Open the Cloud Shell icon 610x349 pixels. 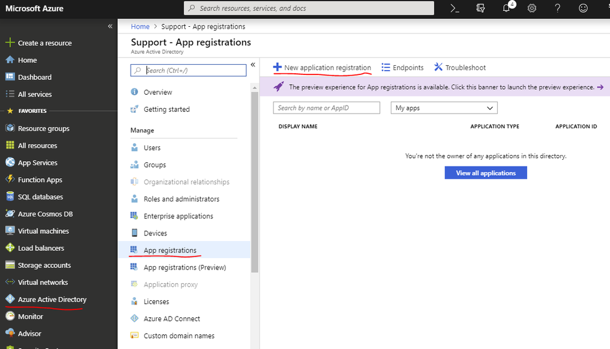[454, 9]
